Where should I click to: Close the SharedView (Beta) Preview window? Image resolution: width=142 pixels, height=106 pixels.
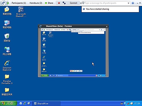point(107,27)
